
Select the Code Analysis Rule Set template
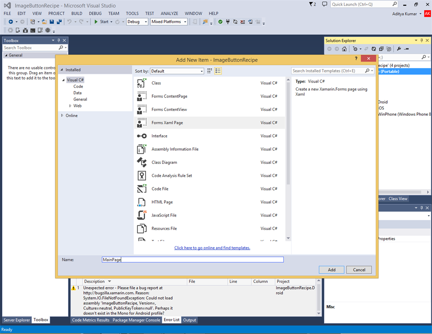[x=209, y=176]
